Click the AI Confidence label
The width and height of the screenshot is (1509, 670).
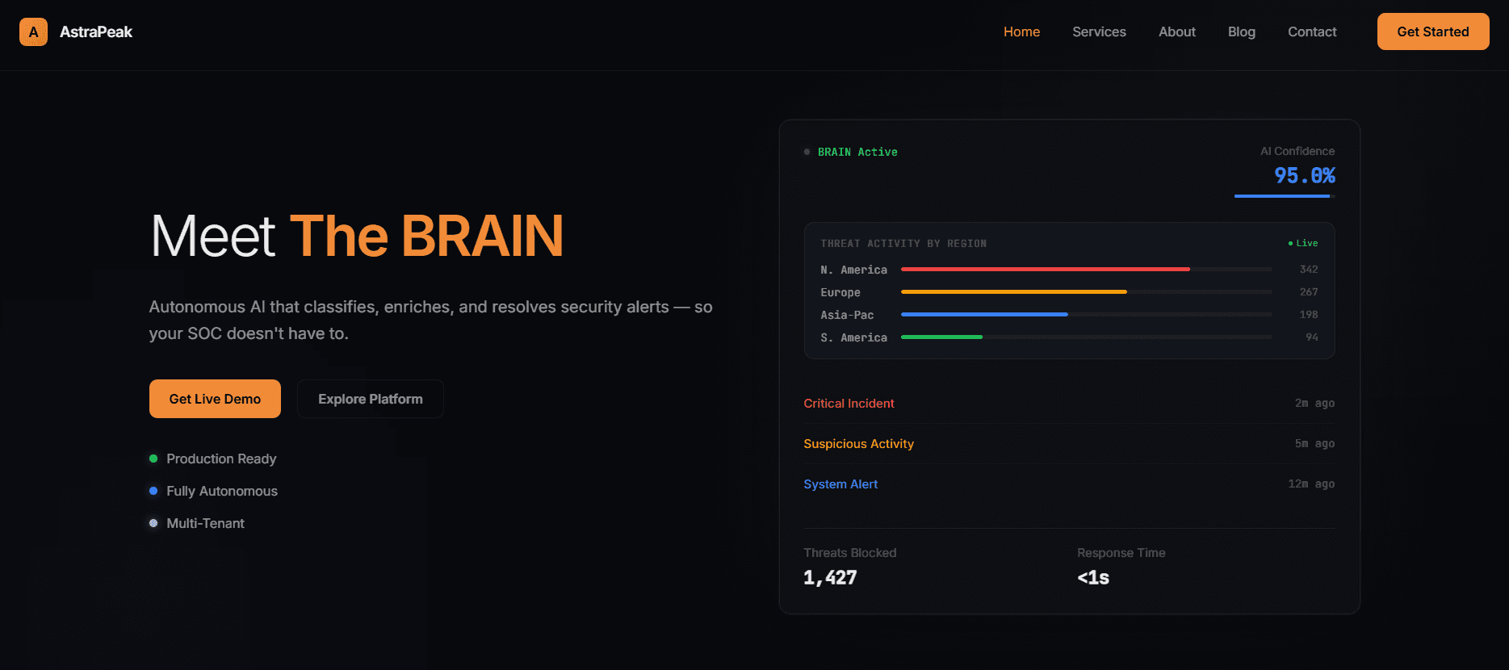pyautogui.click(x=1297, y=151)
